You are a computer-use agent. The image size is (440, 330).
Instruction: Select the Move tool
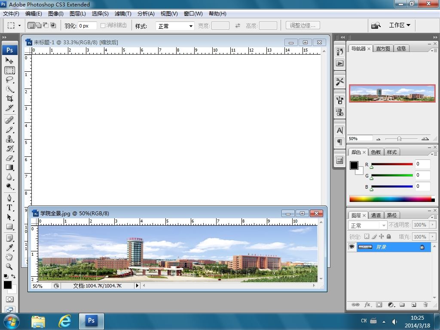[9, 61]
